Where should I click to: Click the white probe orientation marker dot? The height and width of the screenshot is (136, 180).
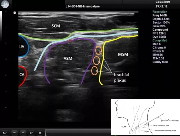click(15, 13)
